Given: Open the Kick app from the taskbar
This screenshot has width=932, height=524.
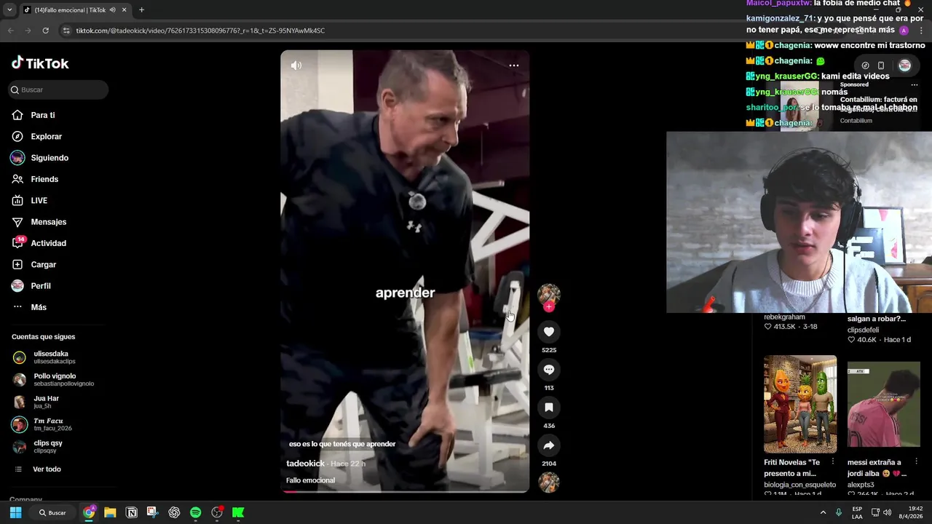Looking at the screenshot, I should coord(238,512).
